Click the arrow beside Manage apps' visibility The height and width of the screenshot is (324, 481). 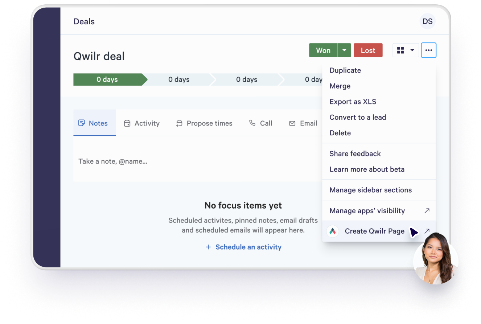pos(427,210)
